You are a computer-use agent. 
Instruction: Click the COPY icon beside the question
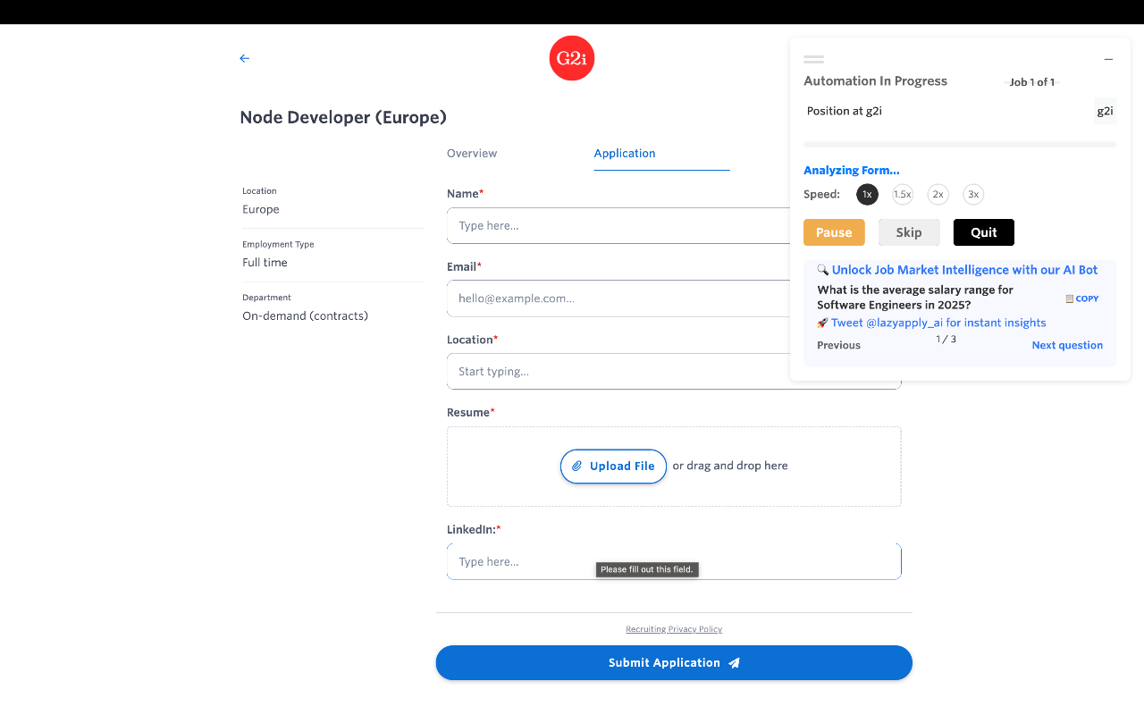1081,299
